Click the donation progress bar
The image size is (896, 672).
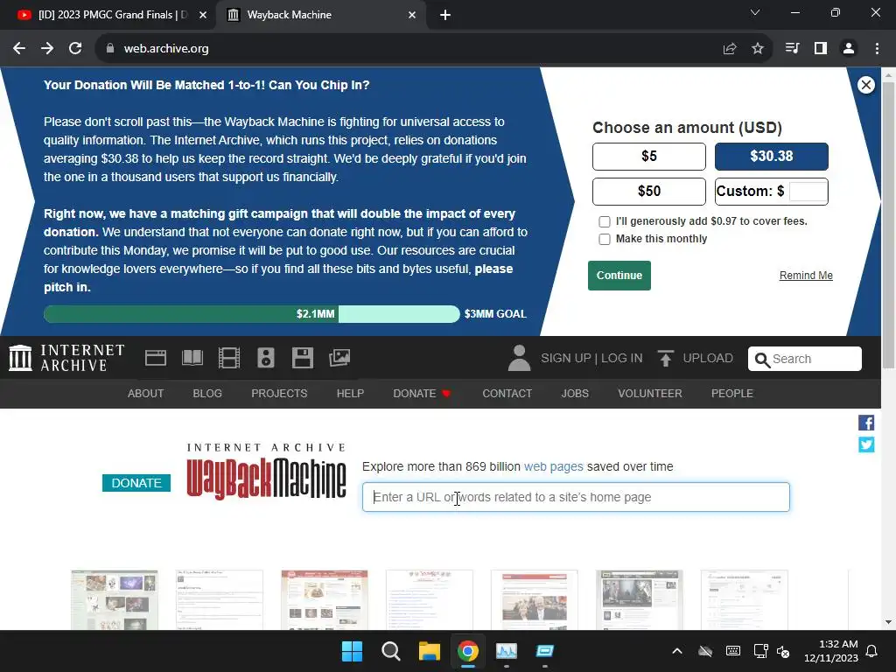251,314
